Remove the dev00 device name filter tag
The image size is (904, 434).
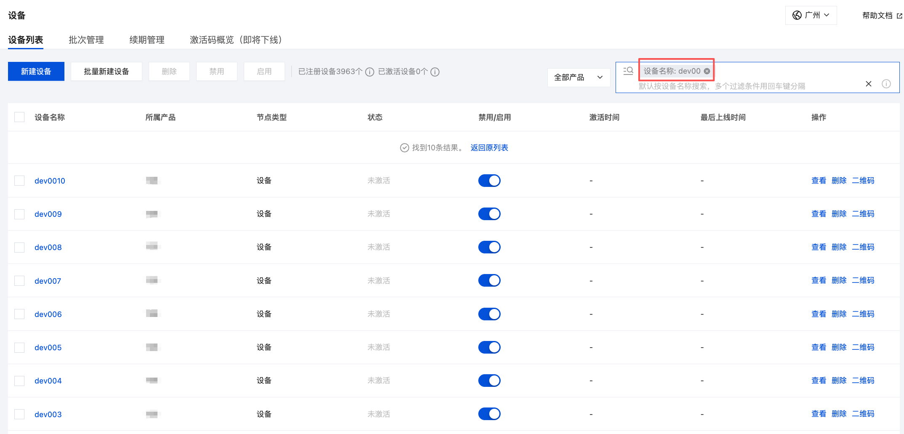(707, 71)
